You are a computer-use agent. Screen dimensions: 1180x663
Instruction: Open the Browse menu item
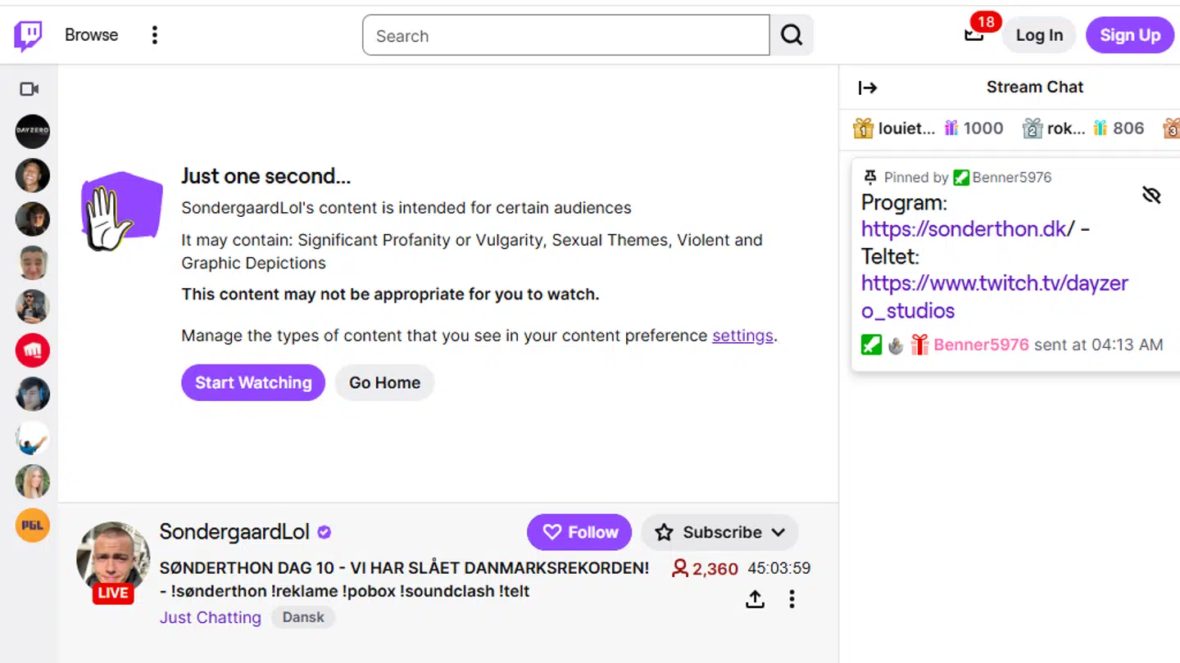click(x=92, y=35)
